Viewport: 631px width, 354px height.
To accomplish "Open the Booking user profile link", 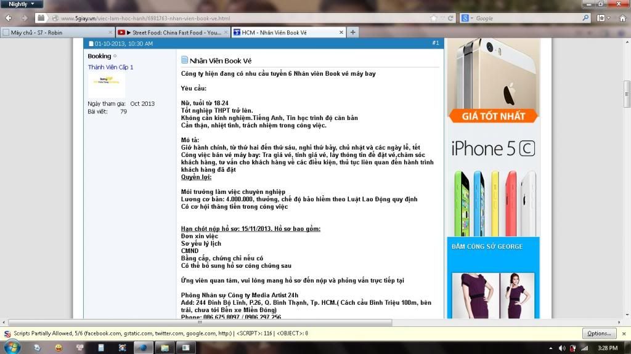I will click(x=100, y=56).
